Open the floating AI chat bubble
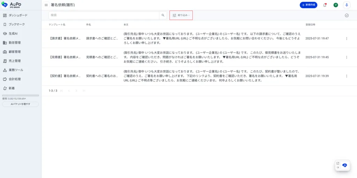Viewport: 357px width, 178px height. pyautogui.click(x=345, y=165)
